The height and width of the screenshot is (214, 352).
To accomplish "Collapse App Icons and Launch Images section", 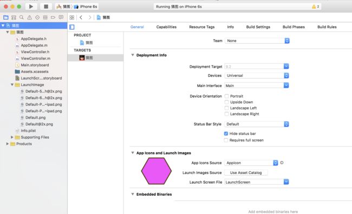I will coord(133,153).
